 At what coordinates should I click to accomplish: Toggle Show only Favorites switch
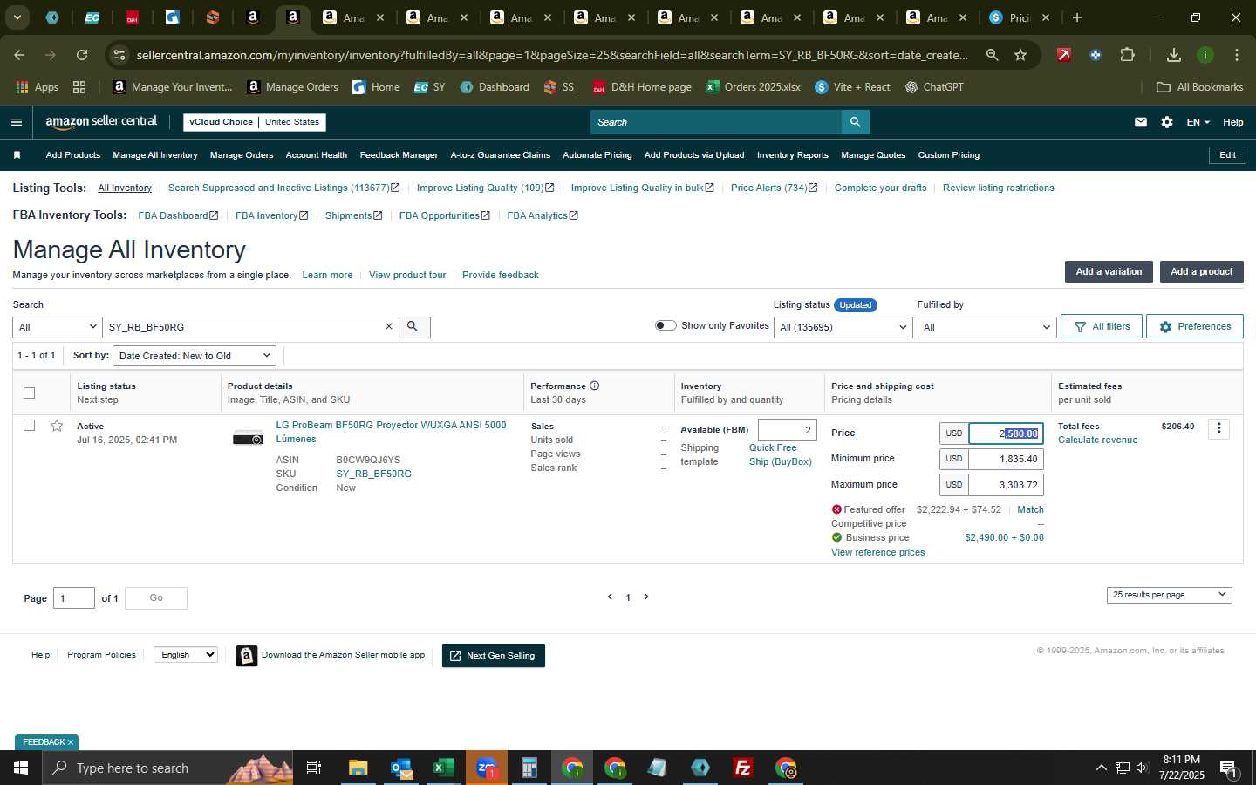tap(666, 325)
